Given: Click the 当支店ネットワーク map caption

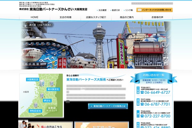Looking at the screenshot, I should coord(52,109).
